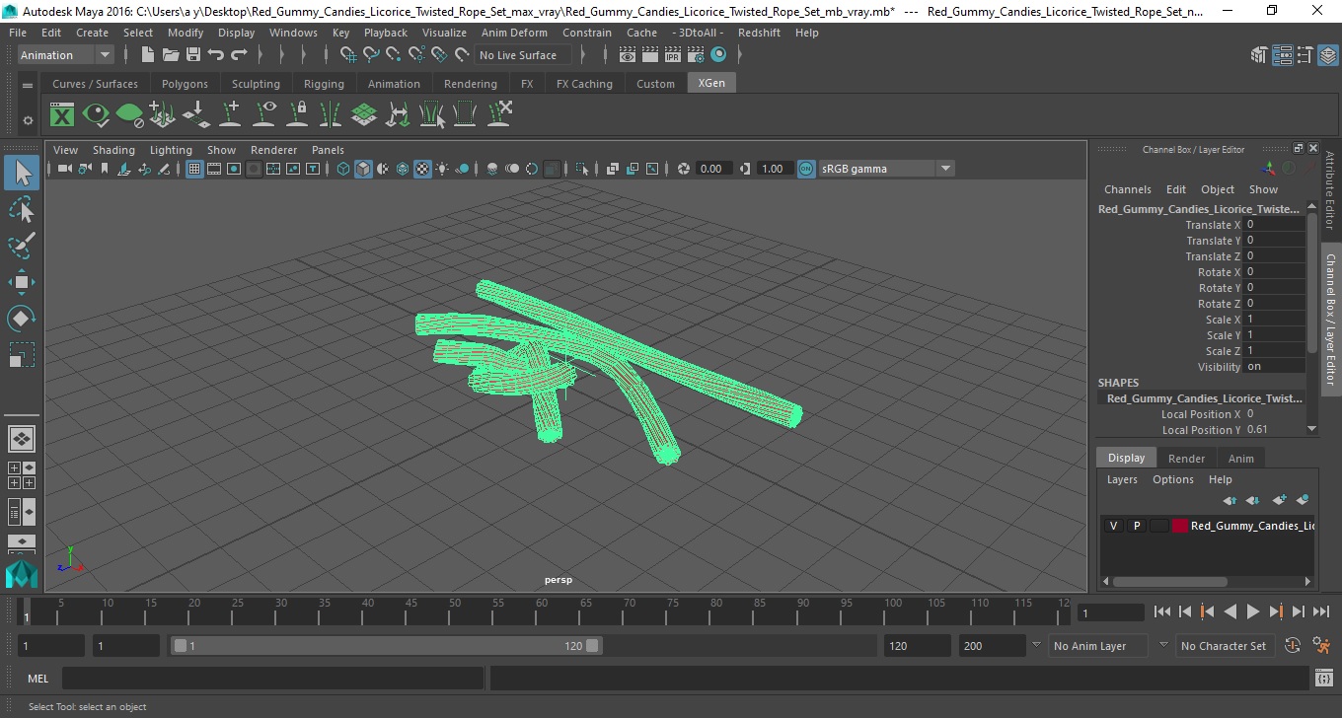Activate the Lasso select tool

(x=22, y=210)
